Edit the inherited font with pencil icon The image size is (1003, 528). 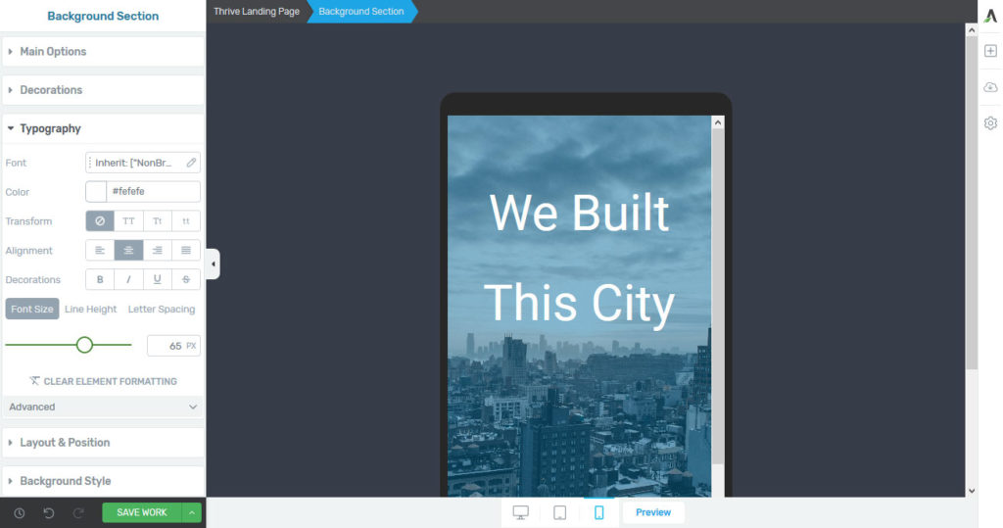(x=191, y=163)
